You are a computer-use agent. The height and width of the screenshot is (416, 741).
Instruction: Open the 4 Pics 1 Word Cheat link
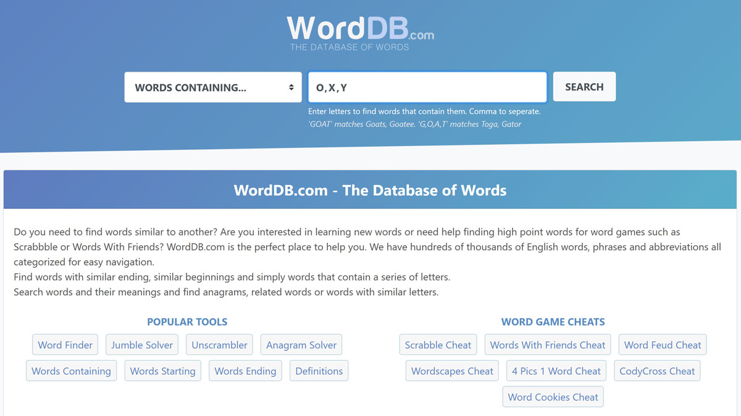click(556, 371)
